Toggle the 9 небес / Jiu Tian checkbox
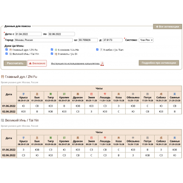The width and height of the screenshot is (183, 183). tap(97, 49)
